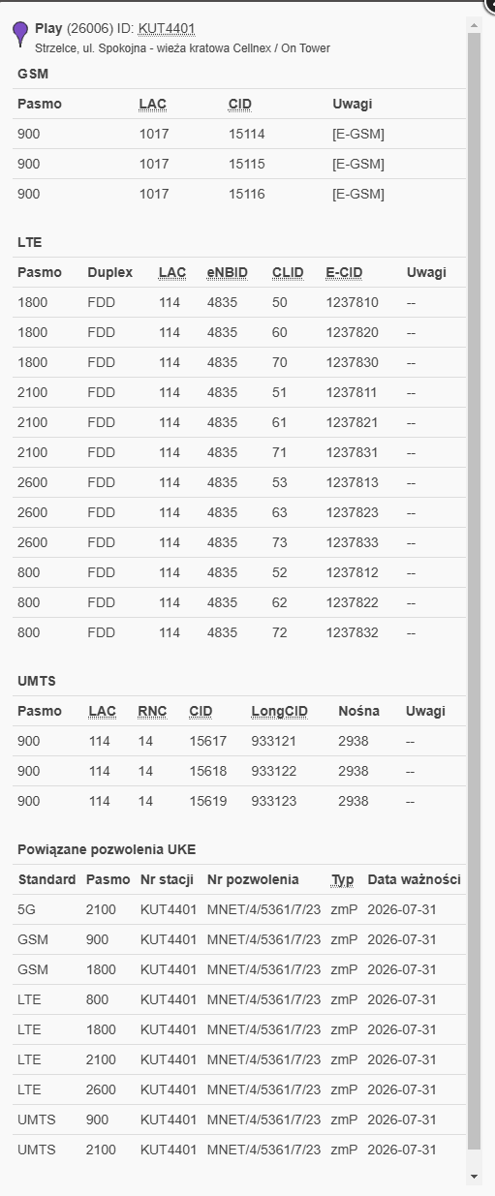Click the purple Play station map pin icon
495x1196 pixels.
point(20,35)
